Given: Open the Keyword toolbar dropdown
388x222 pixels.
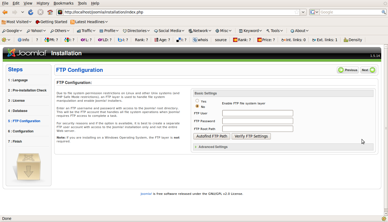Looking at the screenshot, I should (251, 31).
